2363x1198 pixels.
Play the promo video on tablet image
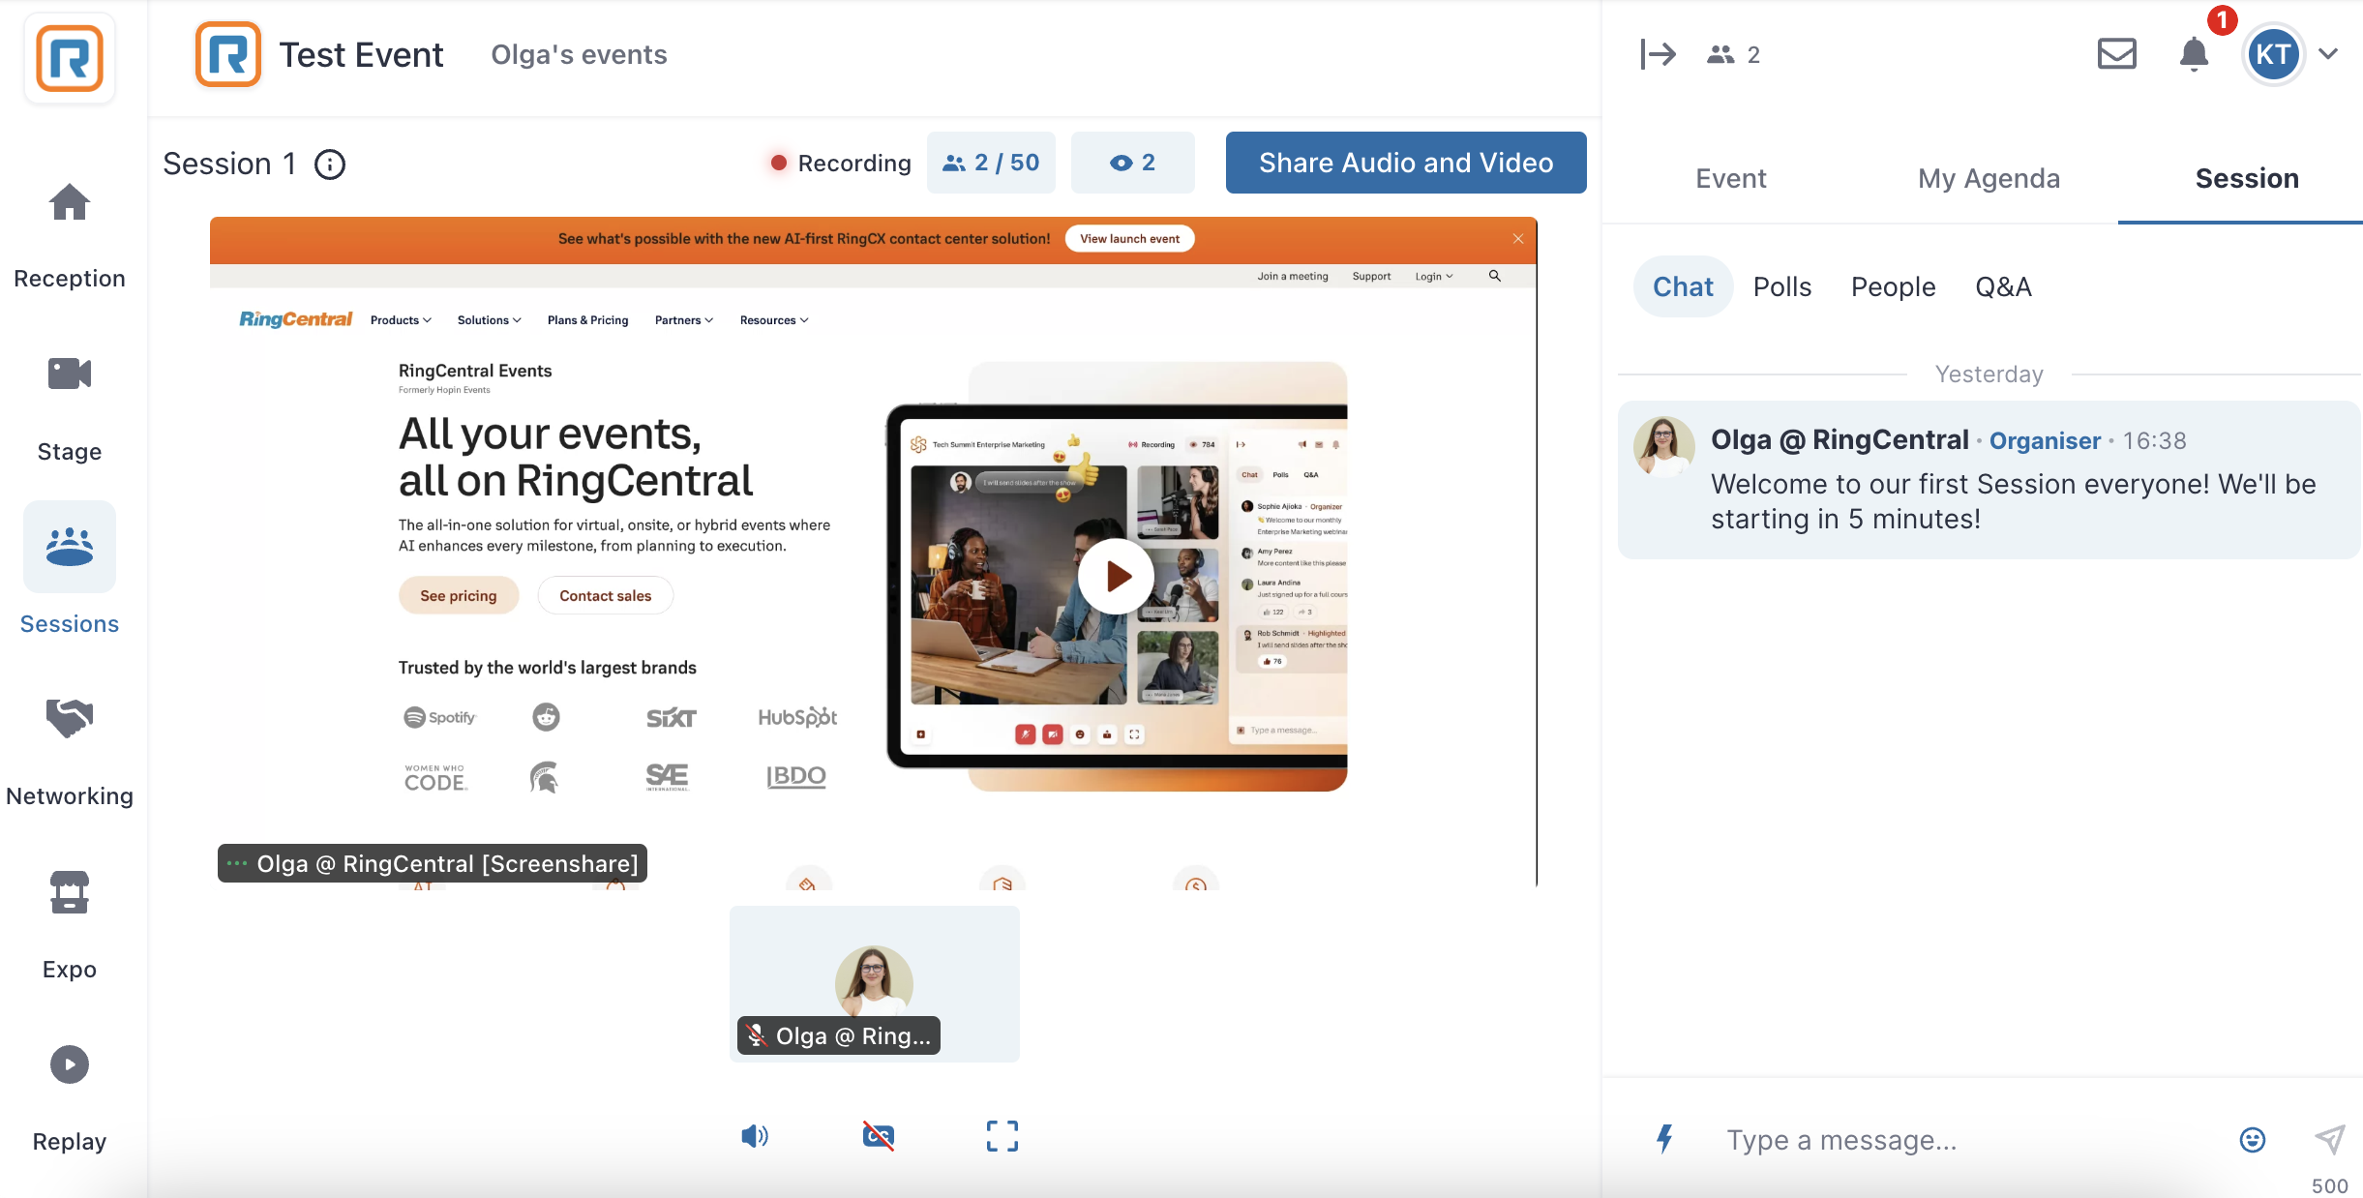coord(1116,577)
